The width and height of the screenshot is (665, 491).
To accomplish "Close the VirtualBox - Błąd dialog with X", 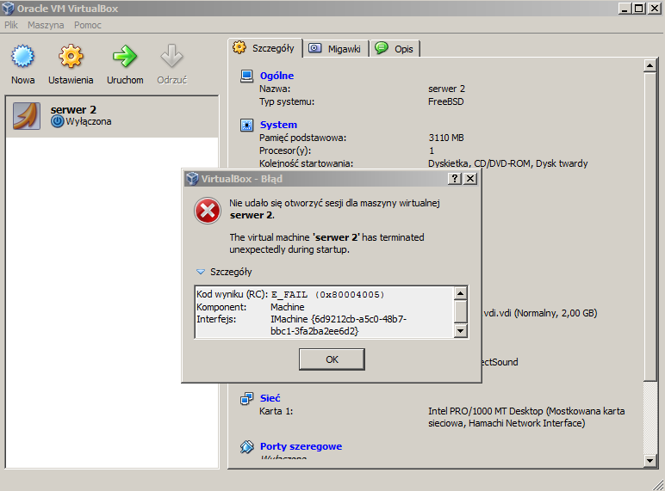I will pyautogui.click(x=470, y=178).
